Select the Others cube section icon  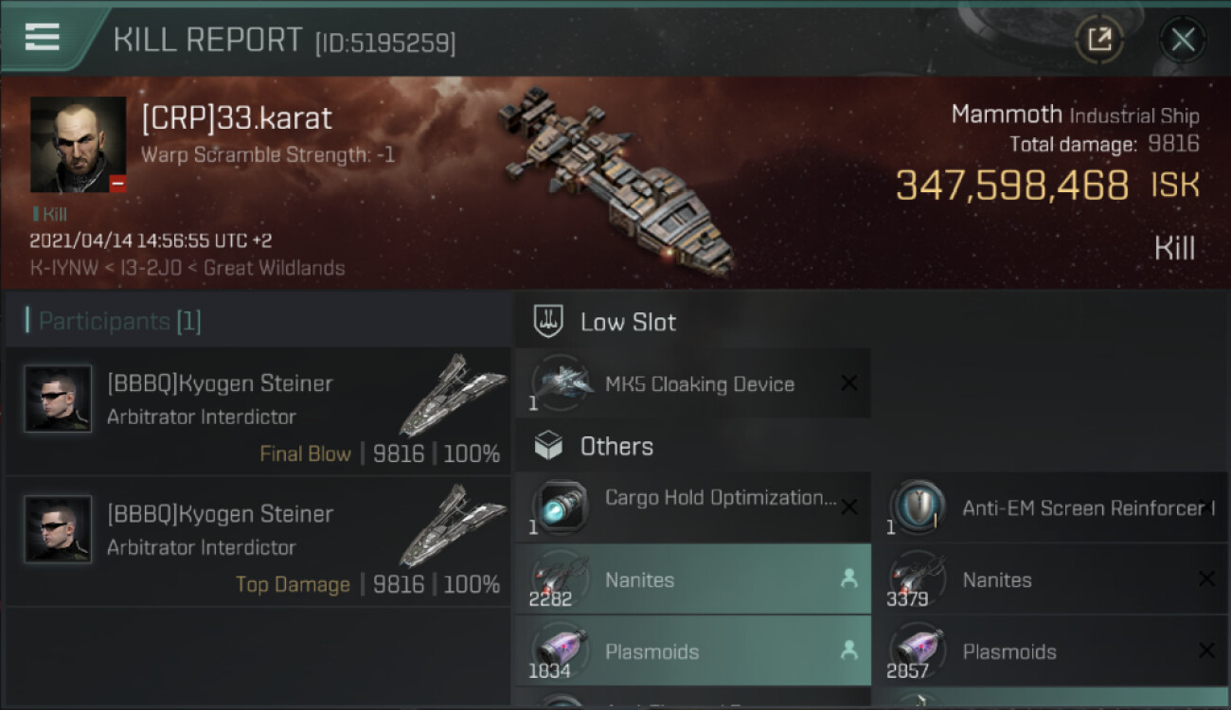click(549, 446)
